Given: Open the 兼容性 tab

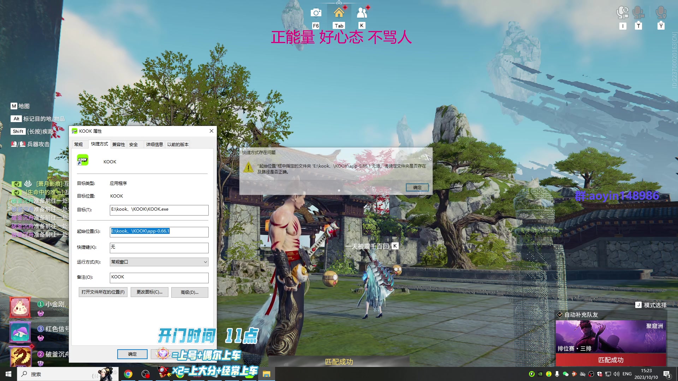Looking at the screenshot, I should pyautogui.click(x=119, y=144).
